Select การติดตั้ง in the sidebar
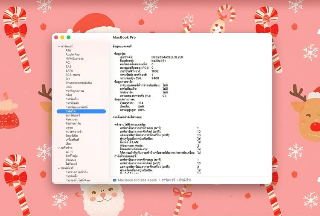This screenshot has height=216, width=320. pyautogui.click(x=71, y=176)
